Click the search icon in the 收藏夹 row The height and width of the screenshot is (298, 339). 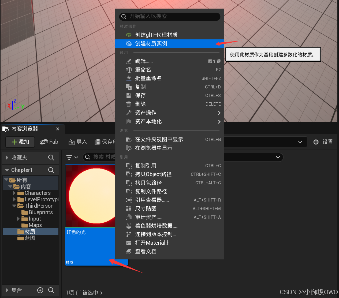51,158
